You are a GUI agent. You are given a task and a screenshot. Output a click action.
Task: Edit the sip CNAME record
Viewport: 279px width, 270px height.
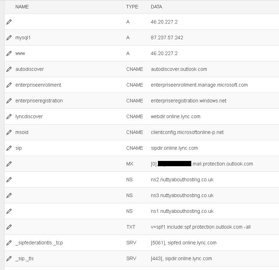9,148
